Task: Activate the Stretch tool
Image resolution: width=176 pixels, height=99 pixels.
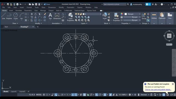Action: (32, 20)
